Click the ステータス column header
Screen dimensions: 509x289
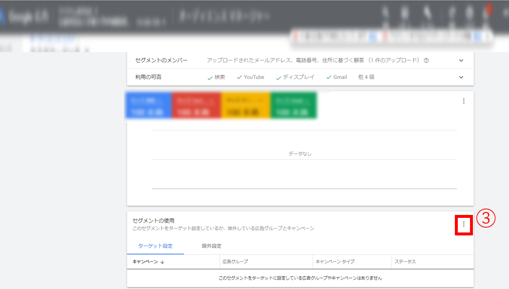[405, 262]
